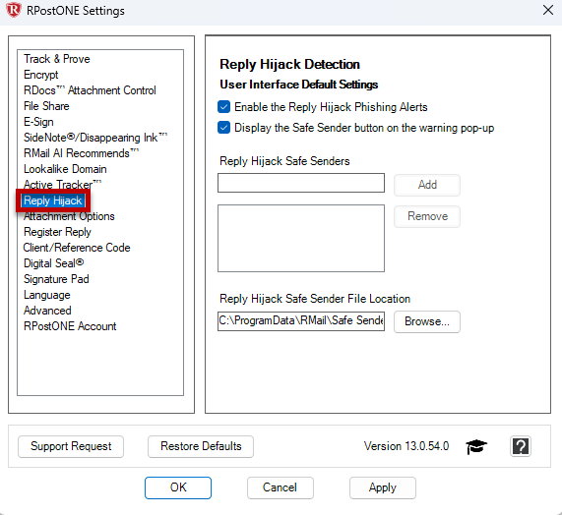The width and height of the screenshot is (562, 515).
Task: Select Signature Pad category
Action: click(x=56, y=279)
